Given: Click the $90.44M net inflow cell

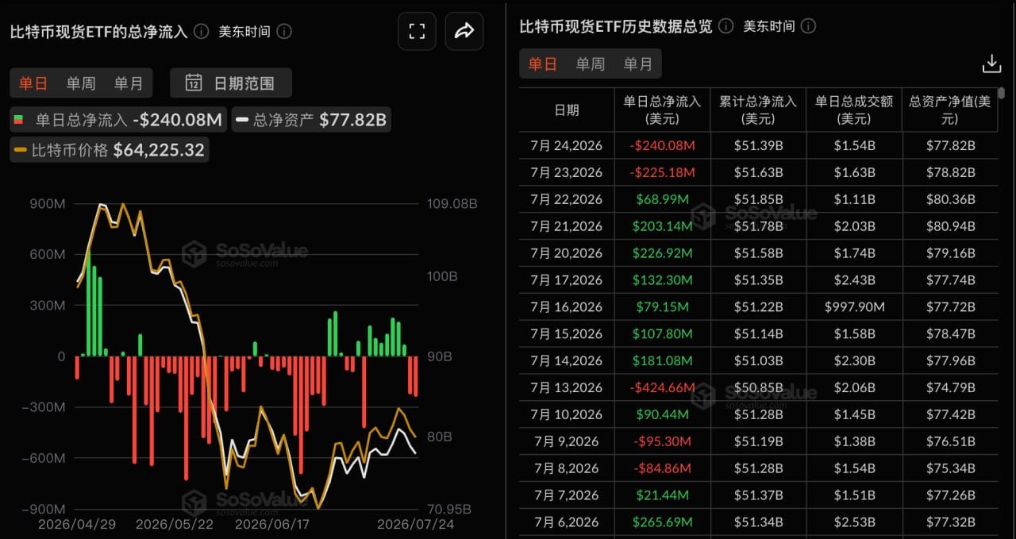Looking at the screenshot, I should (x=662, y=414).
